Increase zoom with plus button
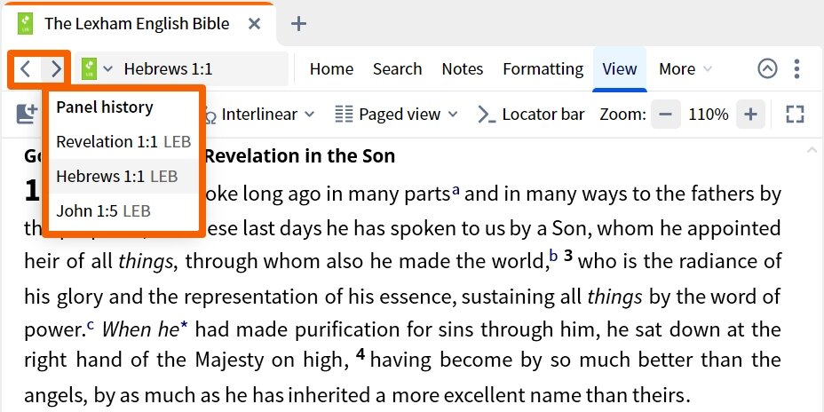Viewport: 824px width, 412px height. 751,114
